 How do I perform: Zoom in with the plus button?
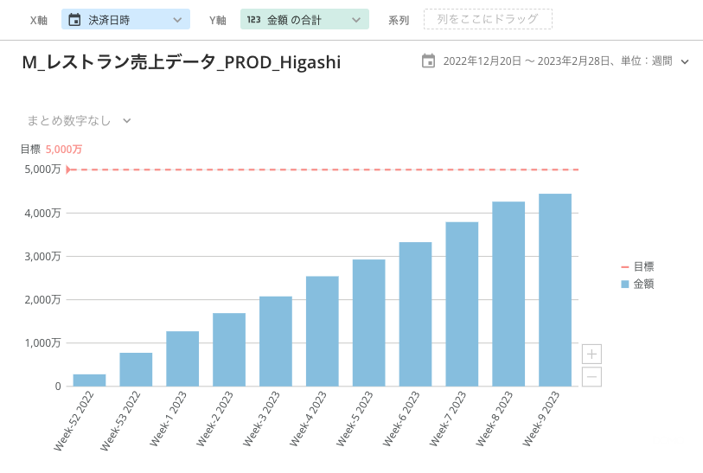[x=591, y=355]
